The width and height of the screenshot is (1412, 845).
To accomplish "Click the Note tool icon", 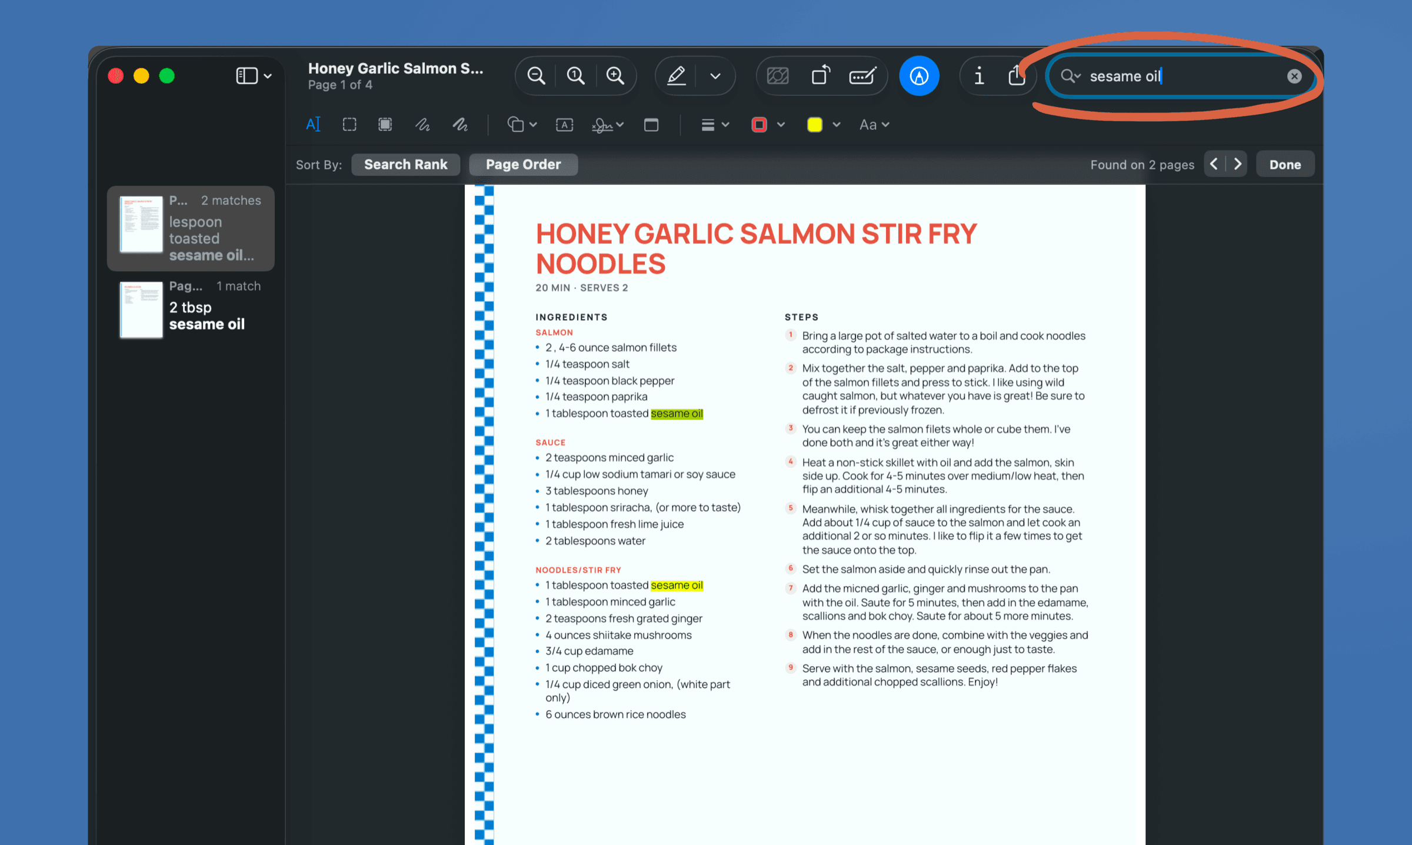I will pos(651,124).
